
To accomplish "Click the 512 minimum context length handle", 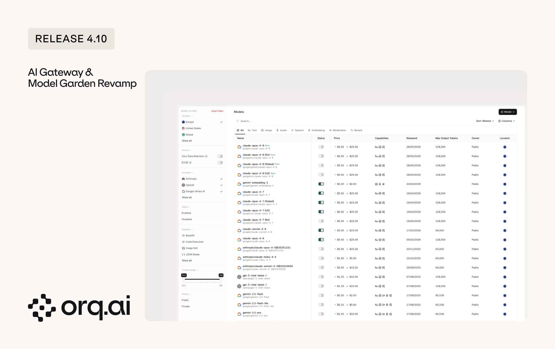I will point(184,279).
